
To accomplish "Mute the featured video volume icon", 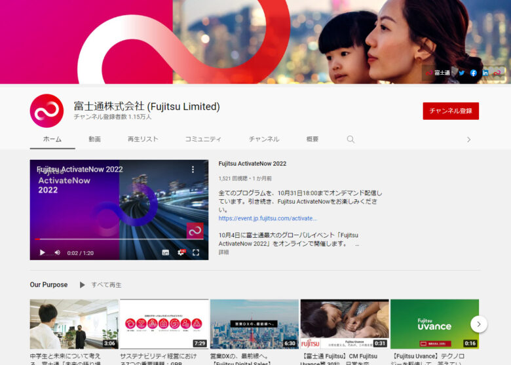I will [58, 252].
